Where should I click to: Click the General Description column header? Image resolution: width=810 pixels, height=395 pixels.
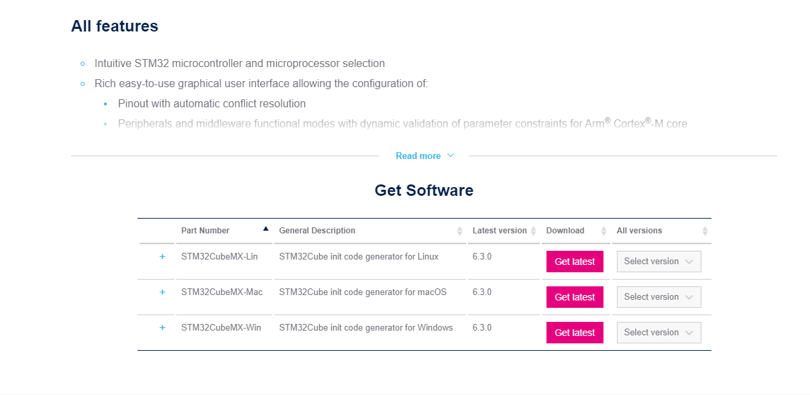317,231
